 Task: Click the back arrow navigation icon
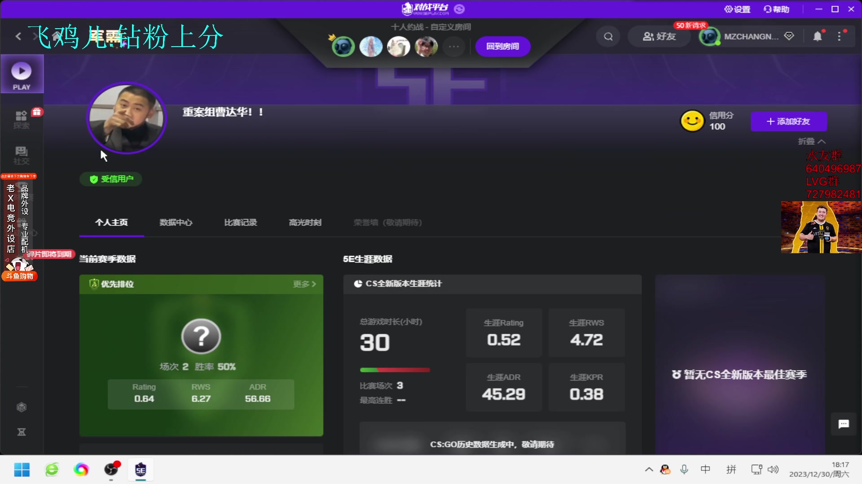click(x=18, y=36)
